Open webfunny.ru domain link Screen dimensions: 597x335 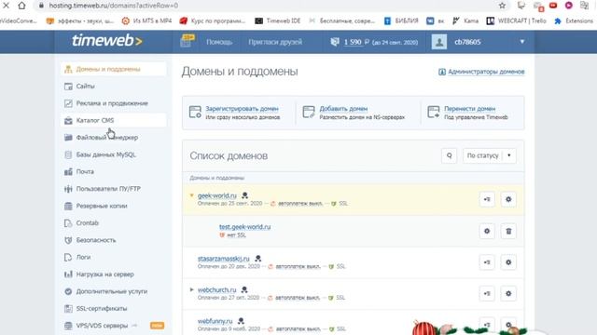point(215,321)
